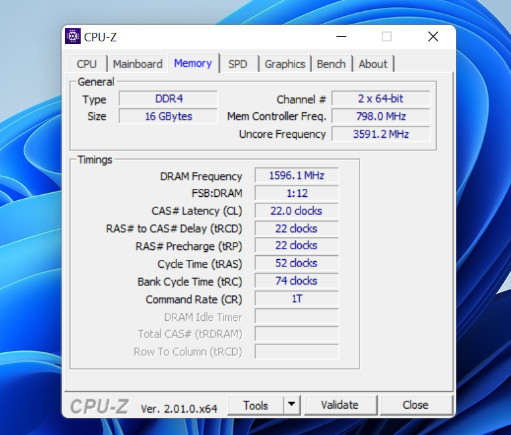Viewport: 511px width, 435px height.
Task: Click the Uncore Frequency label
Action: pos(282,135)
